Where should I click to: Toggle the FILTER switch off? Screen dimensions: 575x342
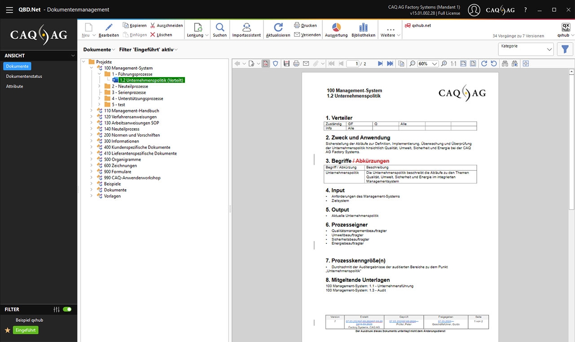pyautogui.click(x=67, y=309)
